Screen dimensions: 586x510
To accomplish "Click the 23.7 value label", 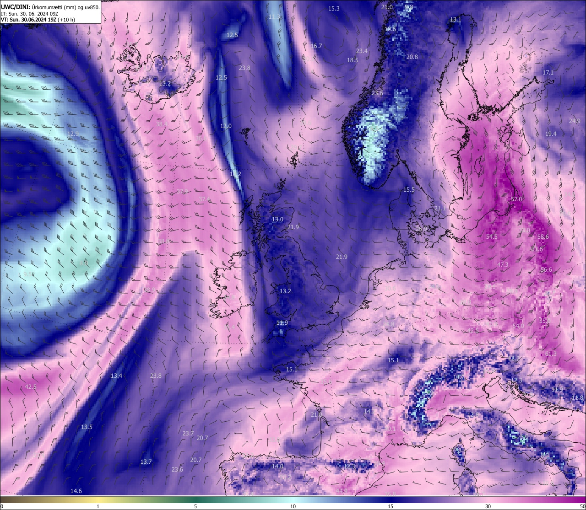I will [188, 434].
